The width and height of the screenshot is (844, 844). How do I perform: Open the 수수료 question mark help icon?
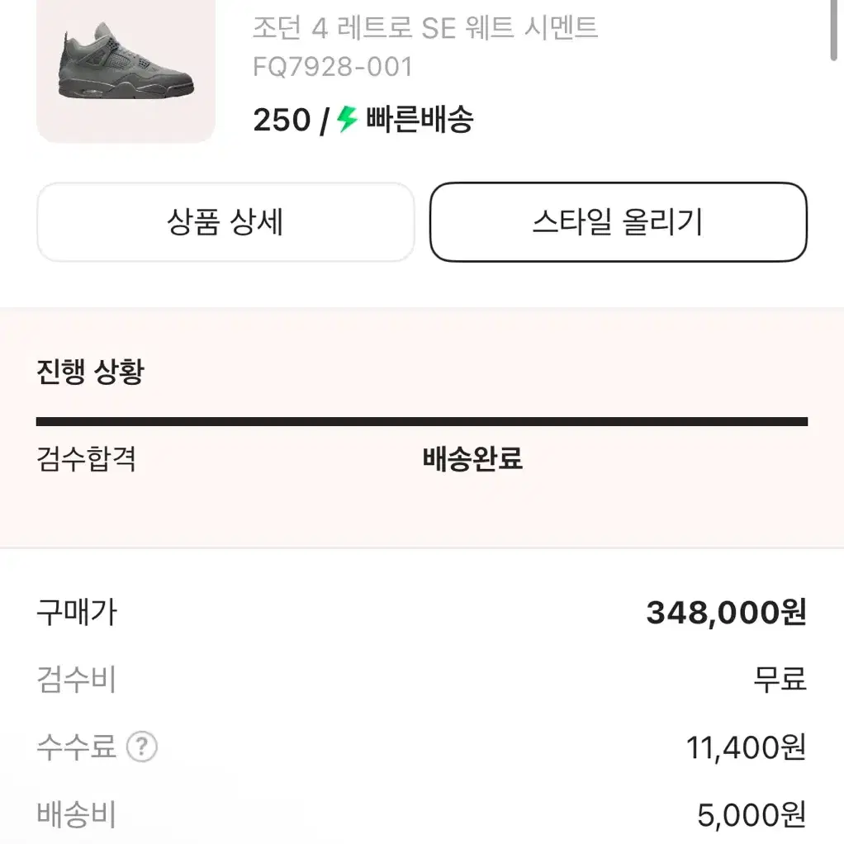click(141, 747)
